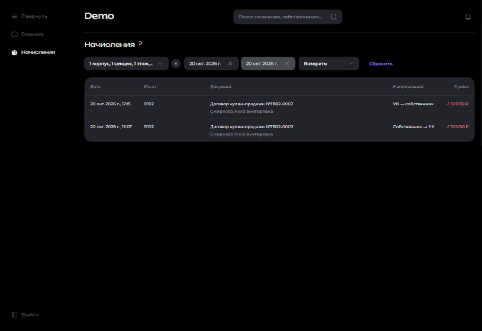Click the Документ column header

point(221,87)
